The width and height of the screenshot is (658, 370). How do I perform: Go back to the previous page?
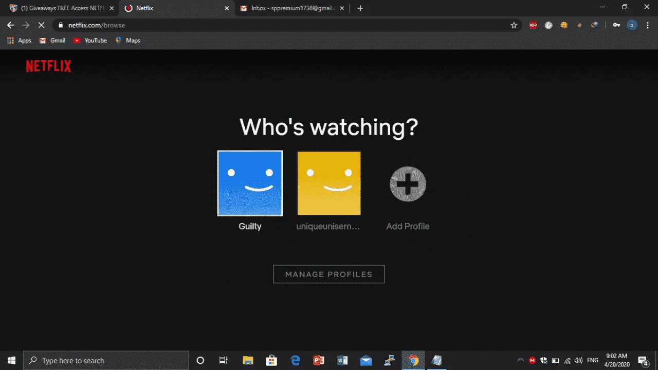click(11, 25)
